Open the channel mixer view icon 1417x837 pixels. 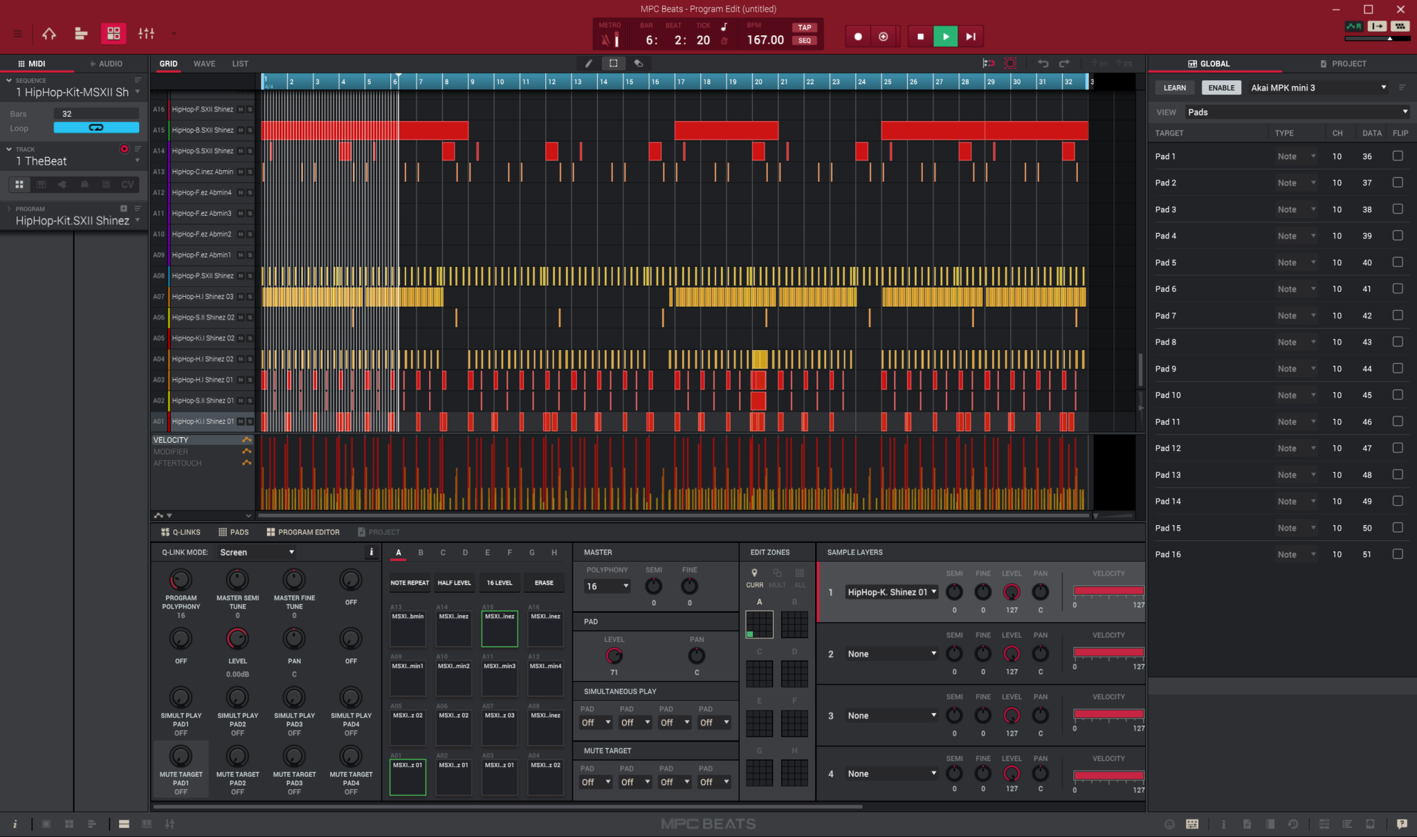147,33
